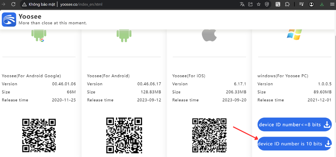Click the Yoosee(For Android Google) title
This screenshot has height=157, width=336.
coord(31,76)
